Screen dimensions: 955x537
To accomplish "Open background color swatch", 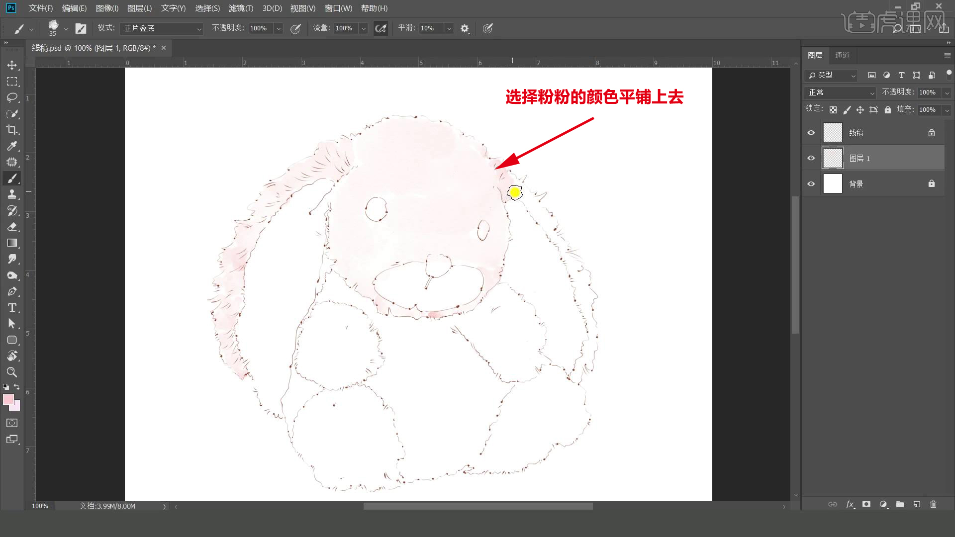I will click(x=17, y=407).
